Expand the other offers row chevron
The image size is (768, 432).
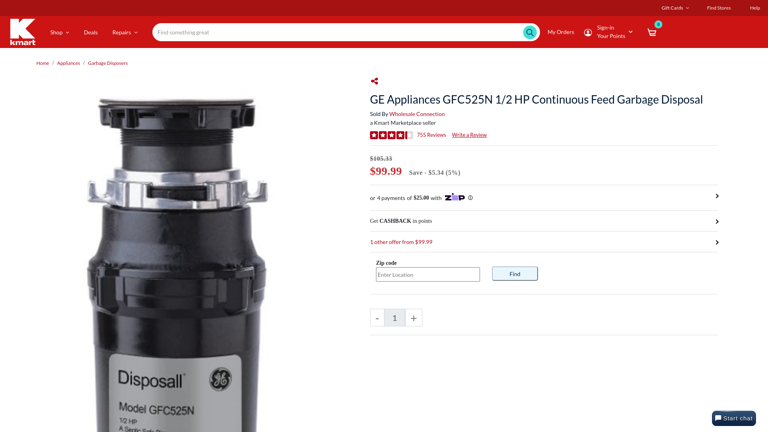(x=717, y=242)
